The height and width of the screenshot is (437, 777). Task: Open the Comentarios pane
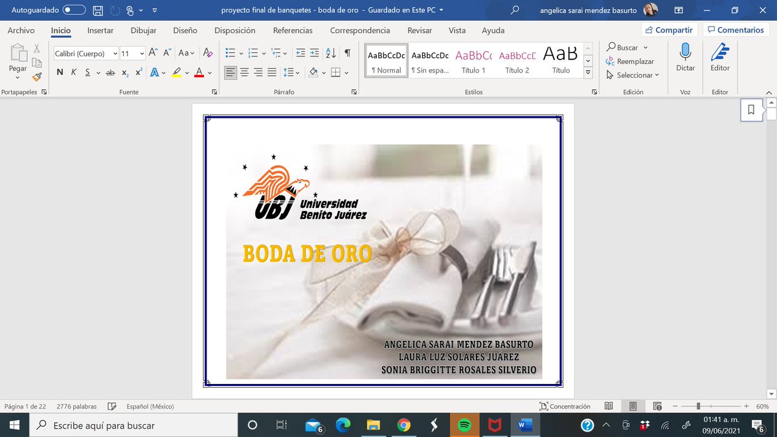click(737, 30)
